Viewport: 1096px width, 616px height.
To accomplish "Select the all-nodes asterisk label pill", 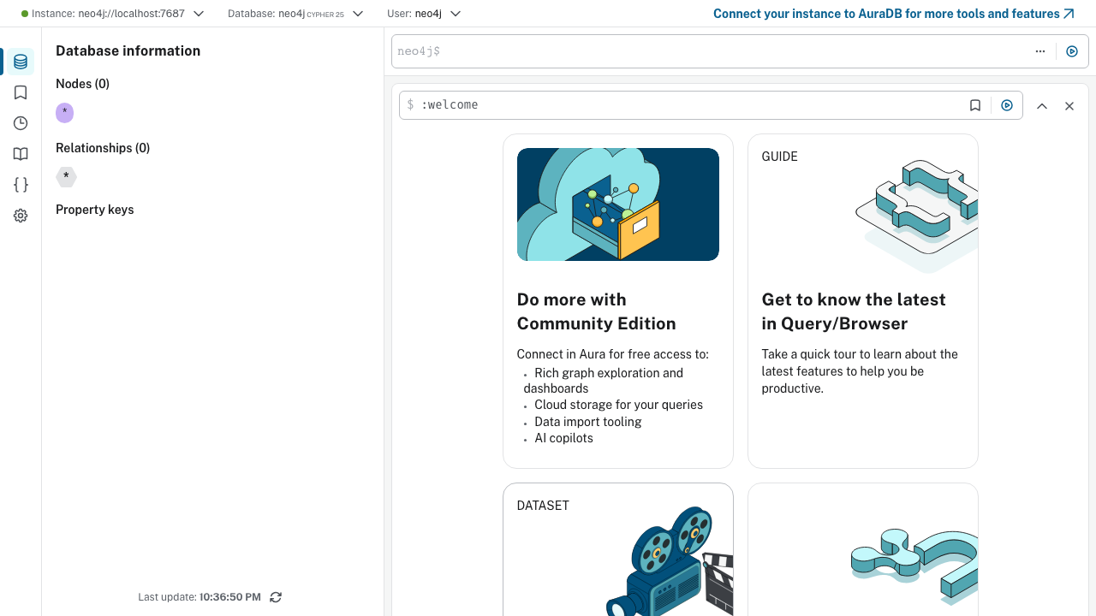I will click(x=64, y=113).
